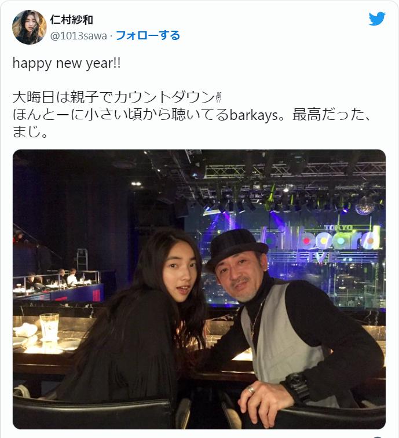Click the peace-sign emoji after カウントダウン
This screenshot has width=399, height=438.
pyautogui.click(x=218, y=97)
